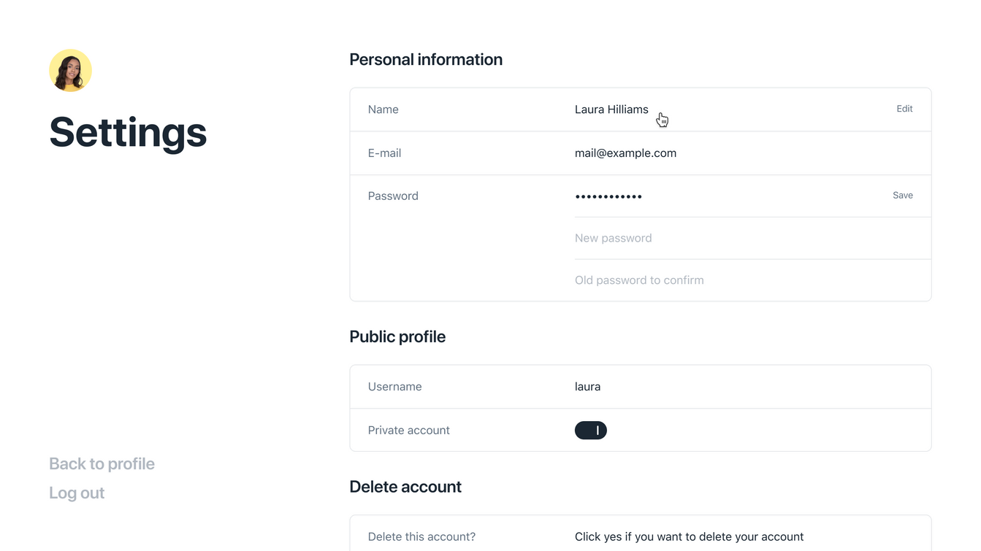Click the Settings page heading
Image resolution: width=981 pixels, height=551 pixels.
128,132
